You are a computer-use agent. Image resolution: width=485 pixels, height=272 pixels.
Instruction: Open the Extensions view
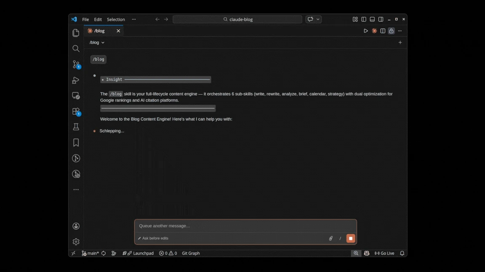(76, 111)
